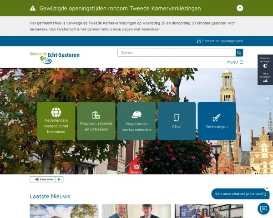This screenshot has width=273, height=218.
Task: Click the contact icon beside Contact en openingstijden
Action: pos(199,41)
